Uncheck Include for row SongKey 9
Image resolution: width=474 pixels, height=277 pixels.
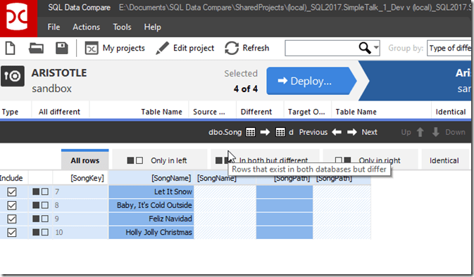[12, 219]
